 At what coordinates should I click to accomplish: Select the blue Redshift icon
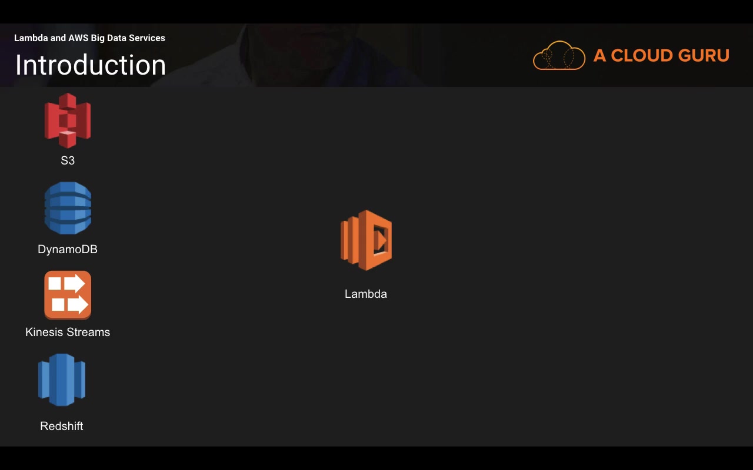coord(62,380)
